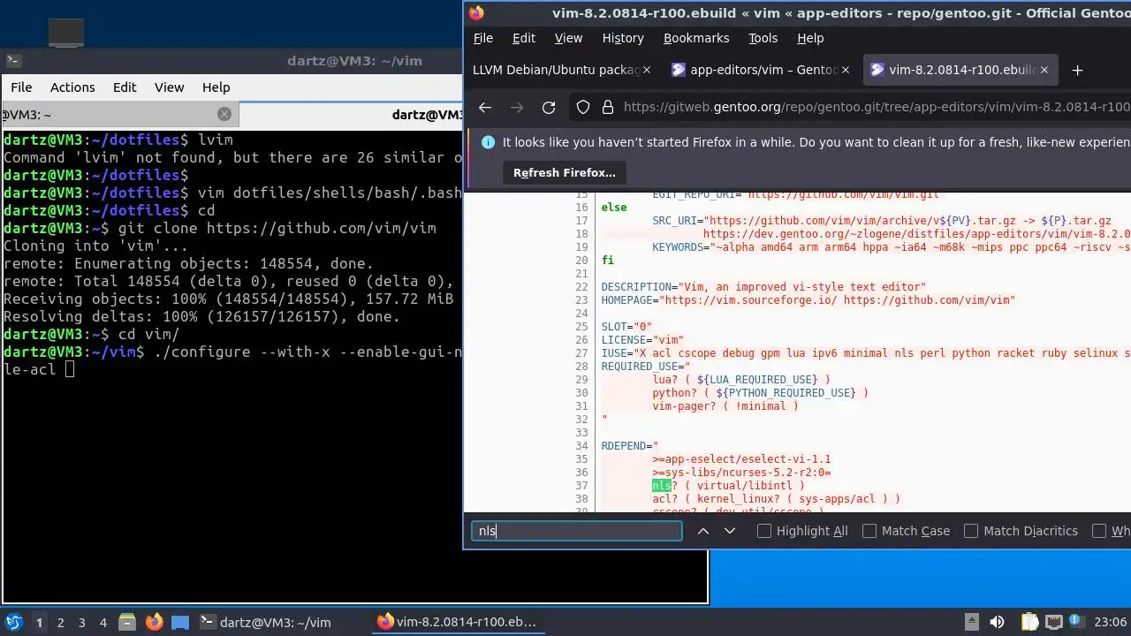Launch Firefox from taskbar quick launcher
This screenshot has width=1131, height=636.
(154, 622)
